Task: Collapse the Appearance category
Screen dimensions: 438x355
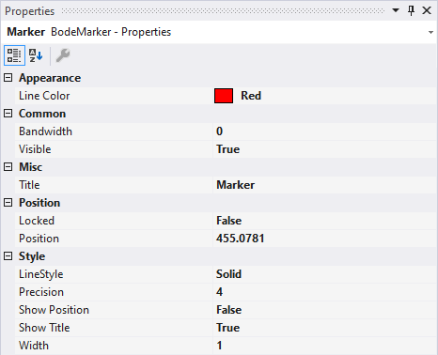Action: 8,78
